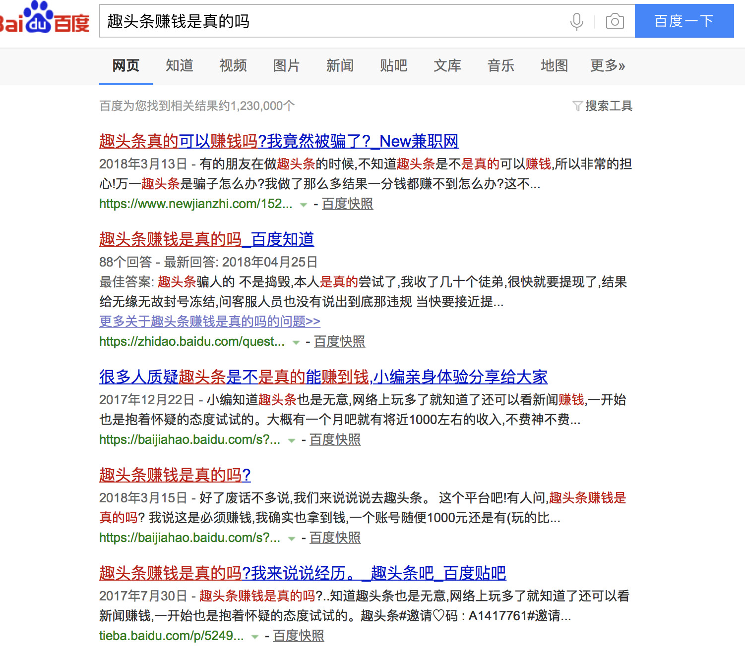
Task: Open result 很多人质疑趣头条是不是真的能赚到钱
Action: click(323, 377)
